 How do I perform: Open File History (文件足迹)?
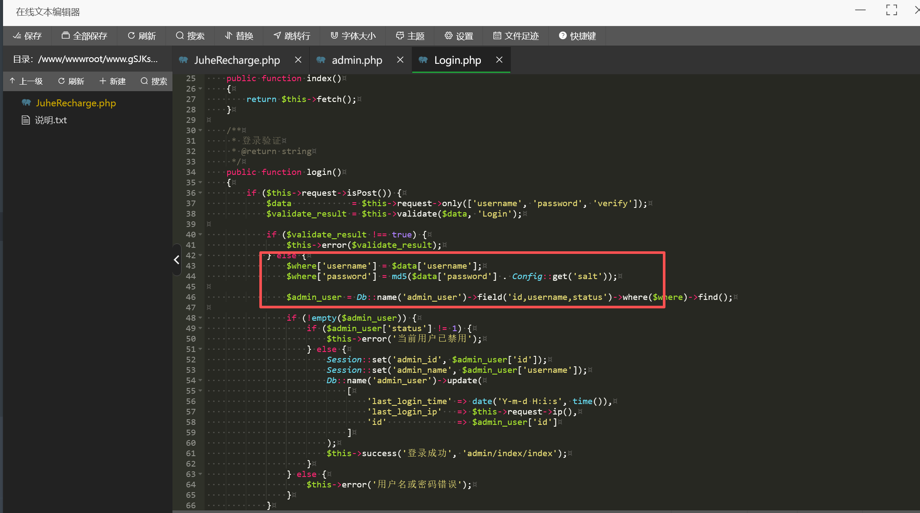point(516,36)
